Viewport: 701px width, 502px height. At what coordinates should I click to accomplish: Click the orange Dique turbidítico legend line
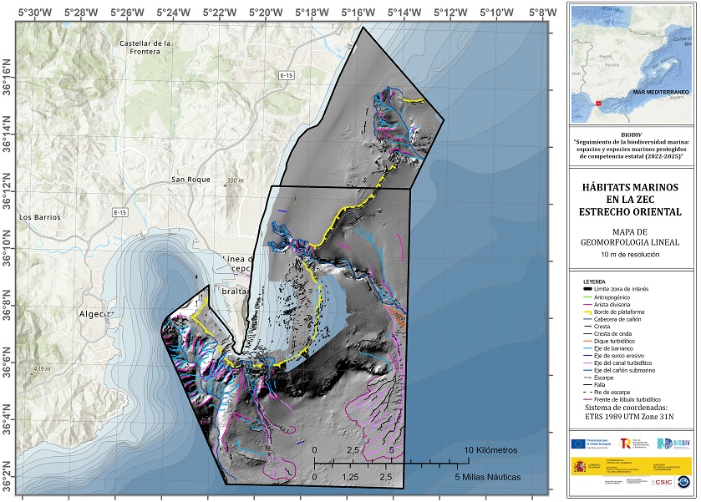pos(588,341)
